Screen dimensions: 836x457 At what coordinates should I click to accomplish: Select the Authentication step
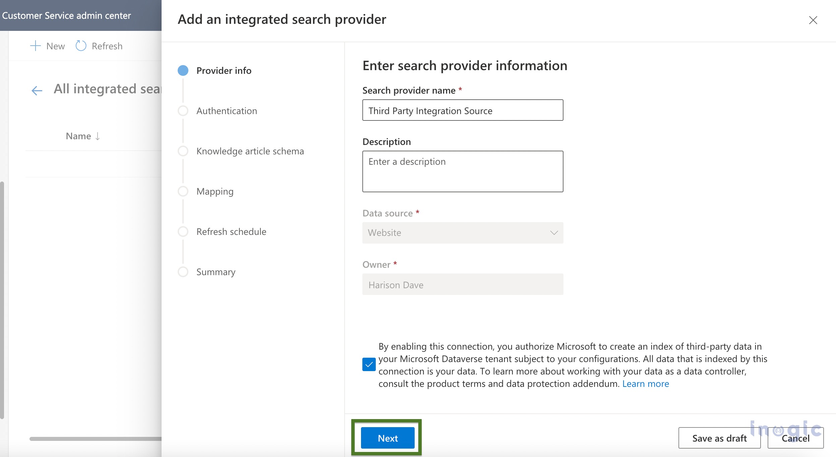click(x=227, y=111)
